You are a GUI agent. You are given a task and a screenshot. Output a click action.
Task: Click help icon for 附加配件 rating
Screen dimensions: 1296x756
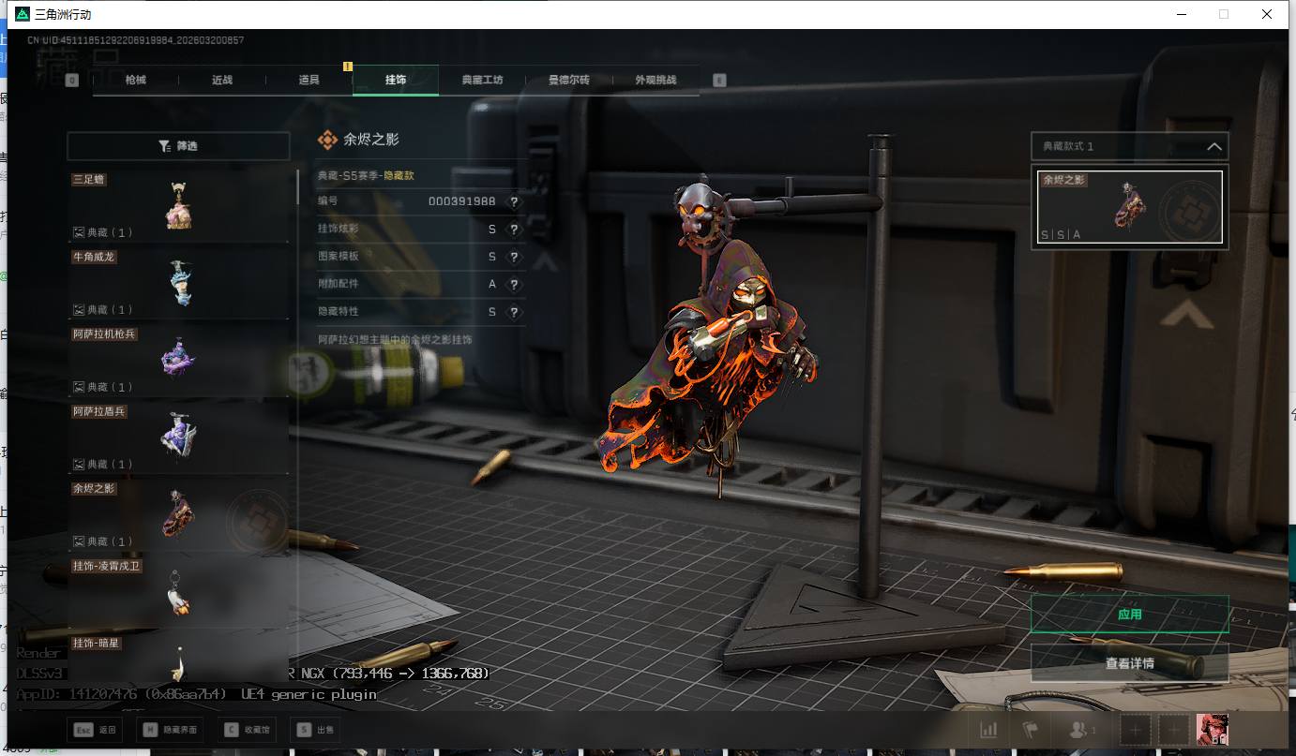513,284
